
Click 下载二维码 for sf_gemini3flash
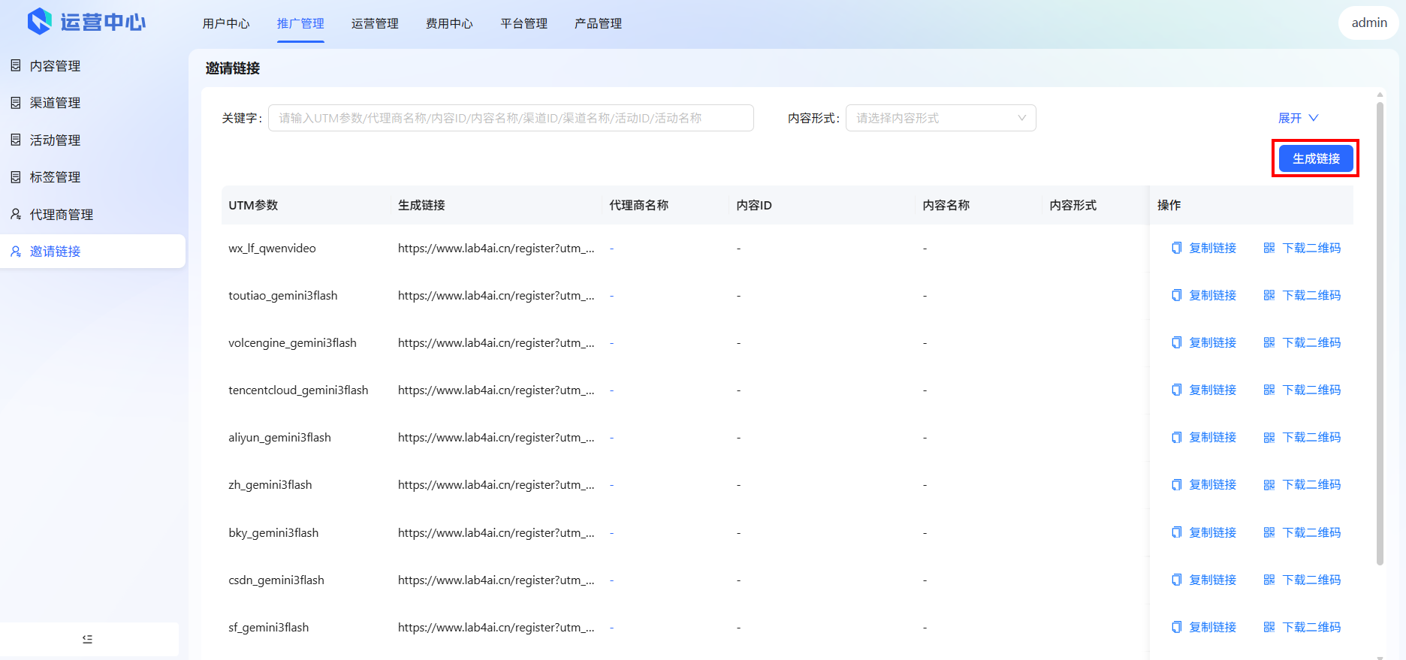click(x=1311, y=627)
